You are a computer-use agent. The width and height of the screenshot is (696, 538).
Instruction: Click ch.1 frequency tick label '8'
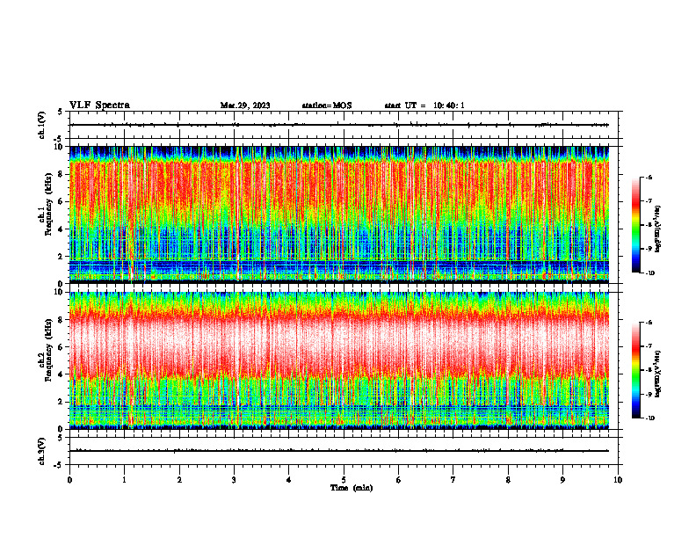[x=62, y=174]
